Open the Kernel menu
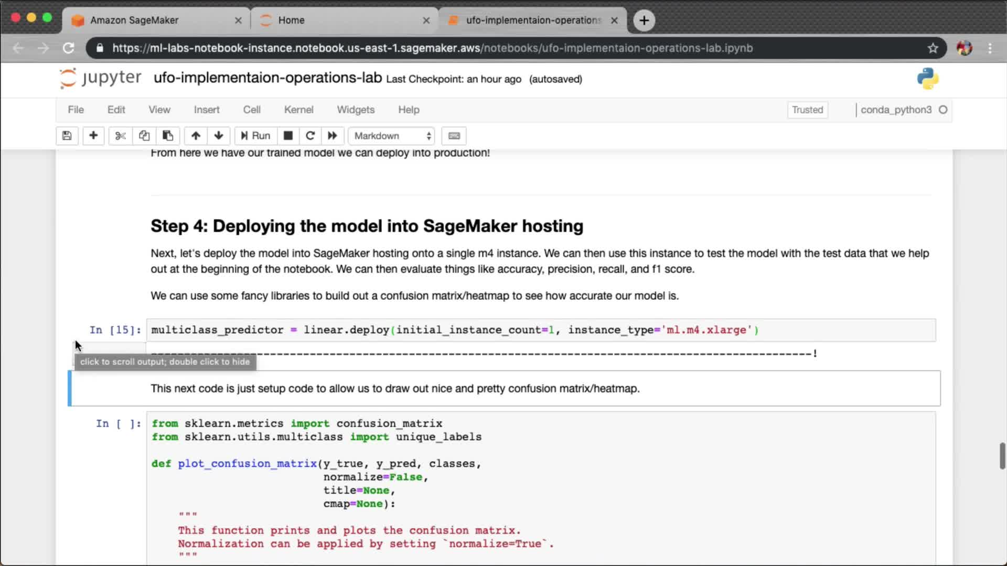The height and width of the screenshot is (566, 1007). point(298,110)
